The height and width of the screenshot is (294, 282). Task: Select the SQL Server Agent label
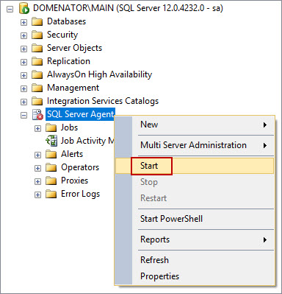(x=80, y=114)
